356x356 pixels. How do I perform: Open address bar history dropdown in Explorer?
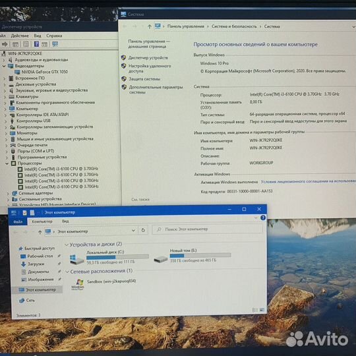pos(133,231)
